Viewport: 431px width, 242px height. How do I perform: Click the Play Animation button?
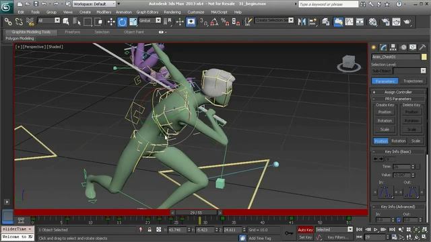(x=376, y=229)
